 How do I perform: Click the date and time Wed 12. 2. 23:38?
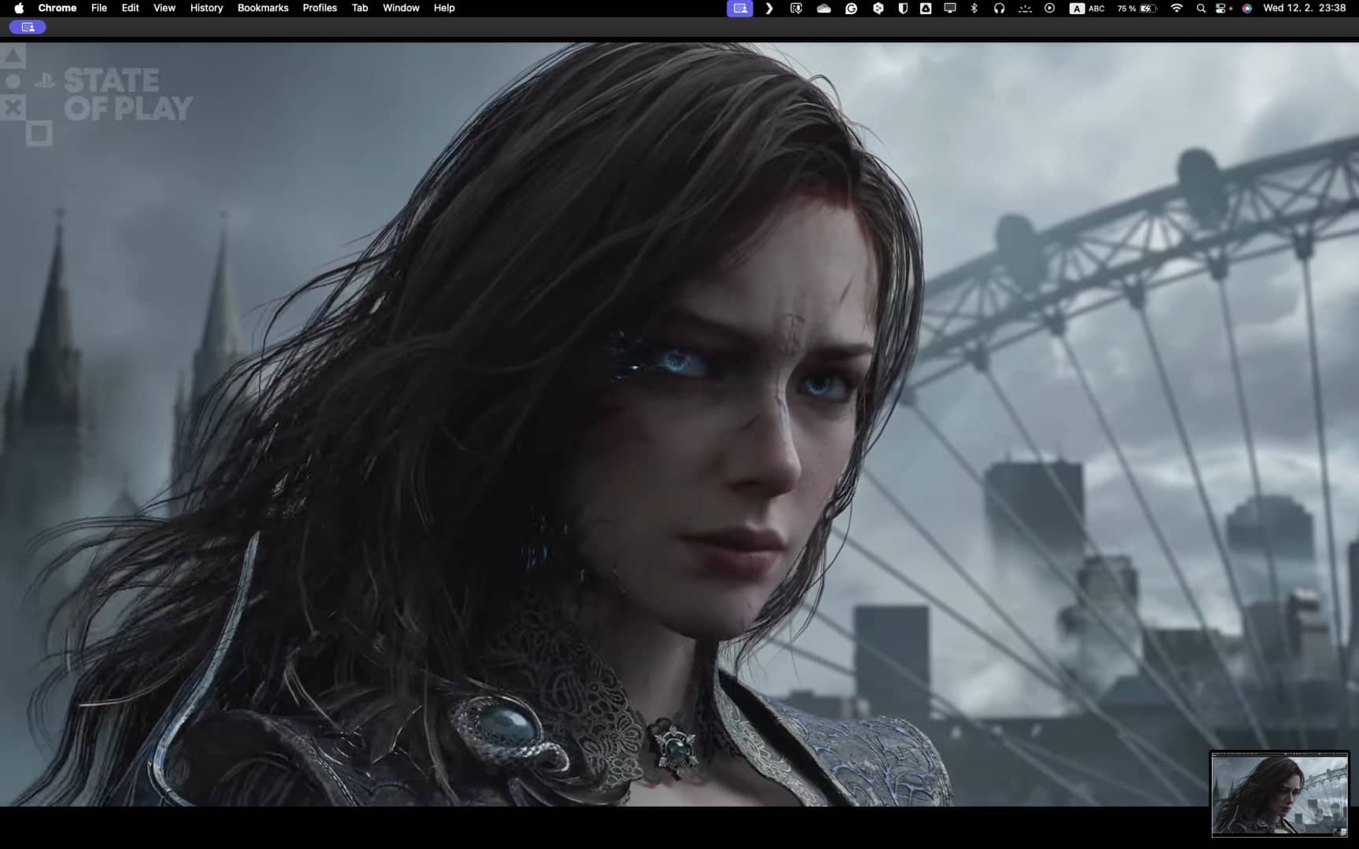pyautogui.click(x=1304, y=8)
